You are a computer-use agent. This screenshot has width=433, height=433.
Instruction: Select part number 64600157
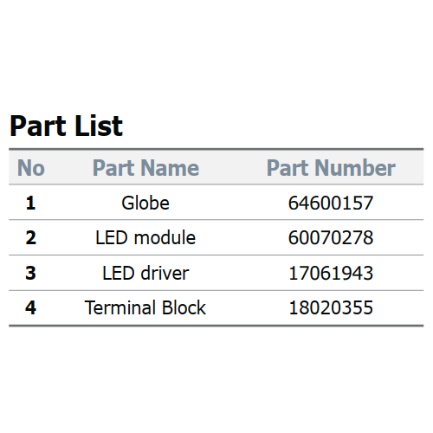[x=331, y=203]
